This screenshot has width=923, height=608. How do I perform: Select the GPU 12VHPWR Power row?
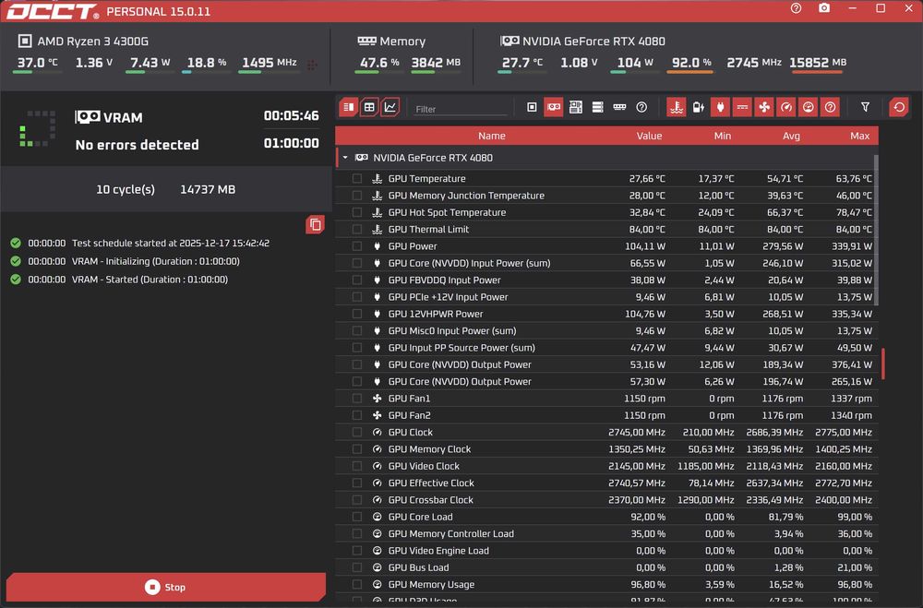pyautogui.click(x=607, y=314)
